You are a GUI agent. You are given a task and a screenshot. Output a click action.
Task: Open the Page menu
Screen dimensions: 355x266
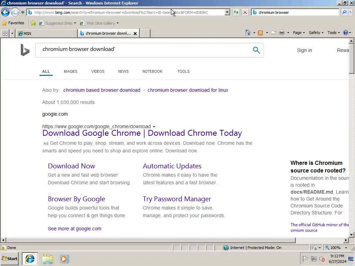298,33
